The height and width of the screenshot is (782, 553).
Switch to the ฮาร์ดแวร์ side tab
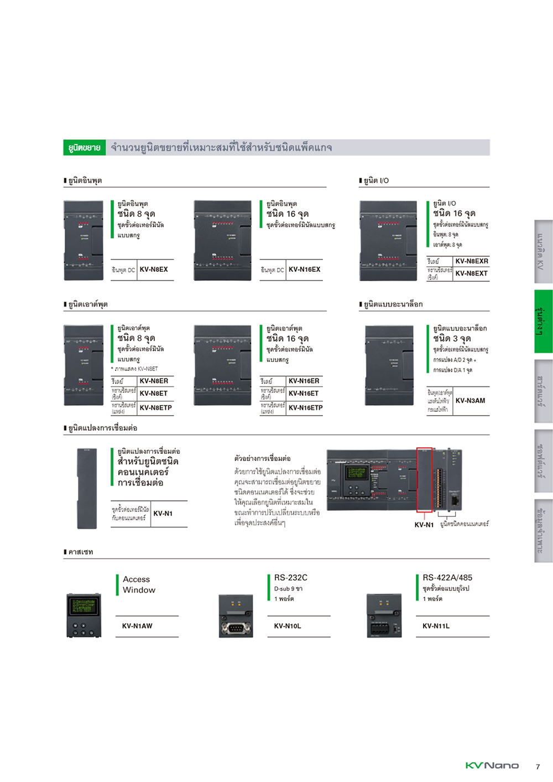[543, 391]
